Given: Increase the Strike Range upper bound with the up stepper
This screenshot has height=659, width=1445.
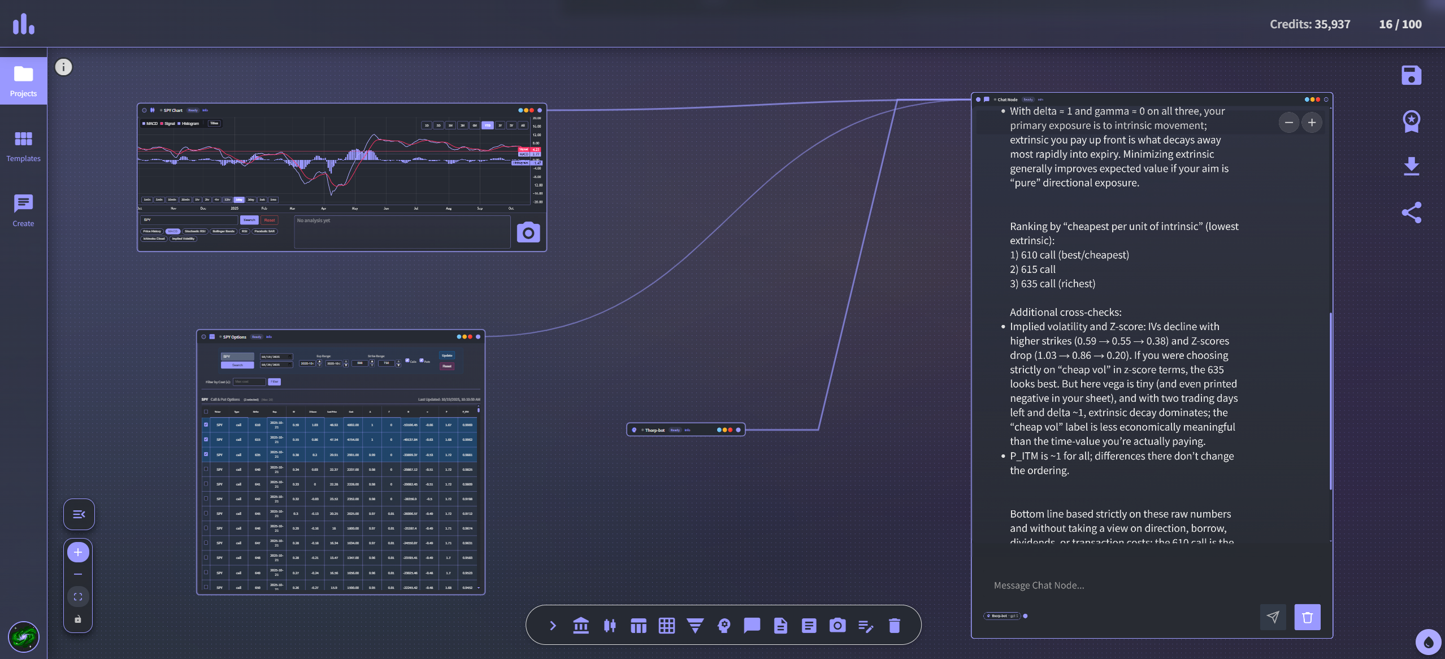Looking at the screenshot, I should 398,361.
